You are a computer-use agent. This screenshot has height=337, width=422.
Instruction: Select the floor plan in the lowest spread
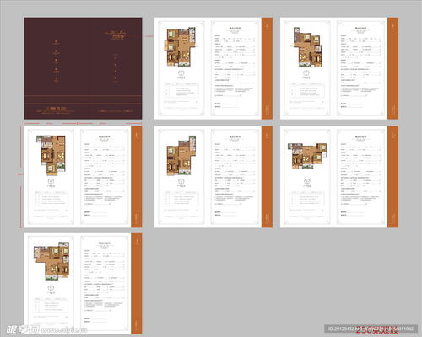[51, 261]
